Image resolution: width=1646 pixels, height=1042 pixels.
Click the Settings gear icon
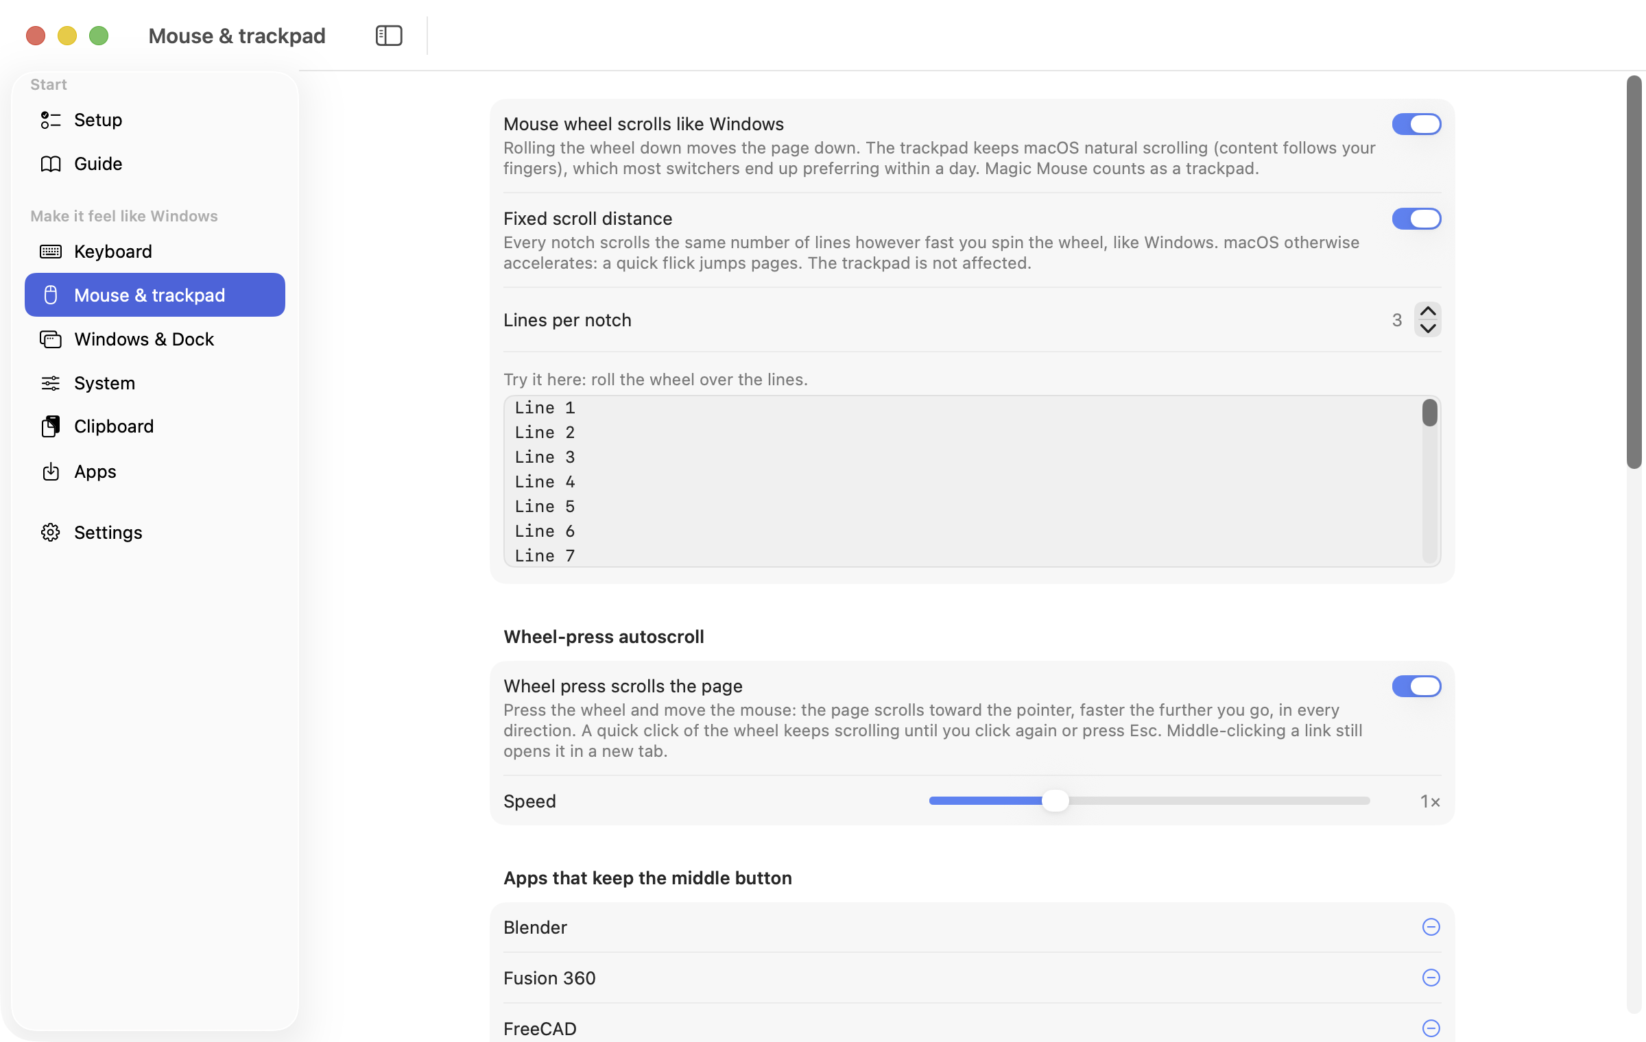[x=51, y=533]
